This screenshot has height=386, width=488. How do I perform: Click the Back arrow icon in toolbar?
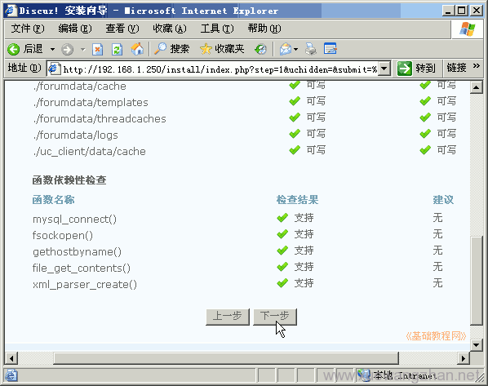13,49
